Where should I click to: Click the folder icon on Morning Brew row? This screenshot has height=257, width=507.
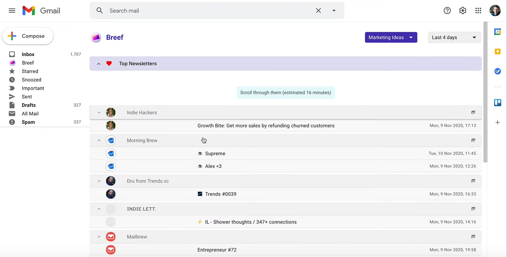point(473,140)
